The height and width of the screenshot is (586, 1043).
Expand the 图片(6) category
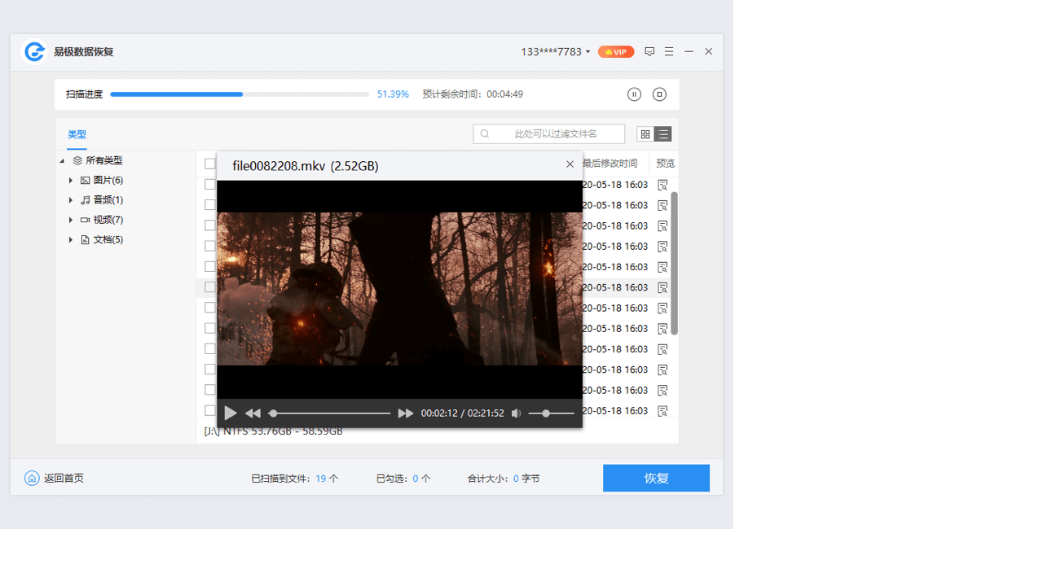(70, 180)
